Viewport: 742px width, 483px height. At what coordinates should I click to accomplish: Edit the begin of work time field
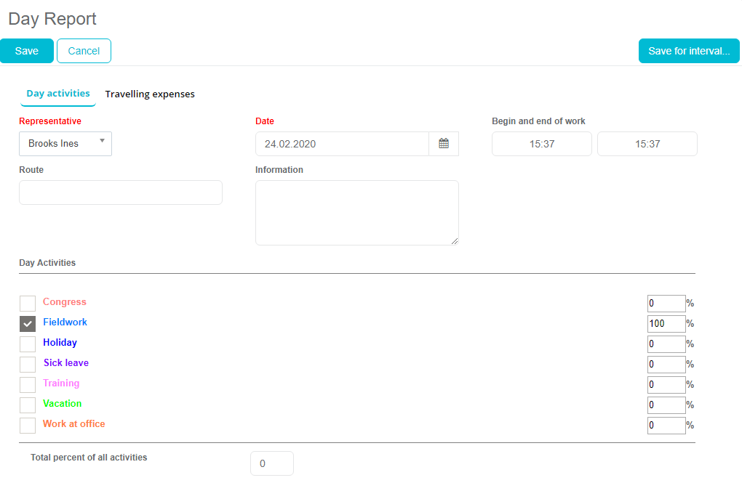tap(542, 144)
